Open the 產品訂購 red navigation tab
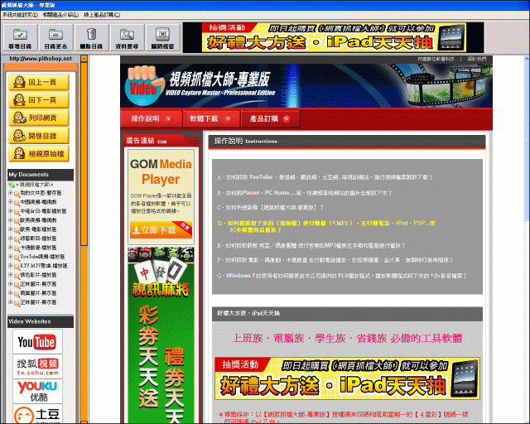This screenshot has height=424, width=530. pos(270,118)
